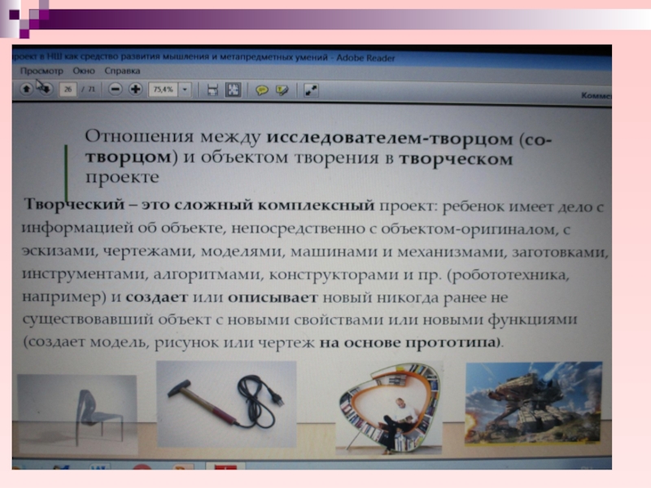The height and width of the screenshot is (488, 651).
Task: Open the zoom level dropdown arrow
Action: (186, 89)
